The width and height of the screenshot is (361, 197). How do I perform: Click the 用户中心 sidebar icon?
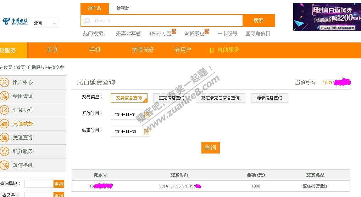point(4,82)
